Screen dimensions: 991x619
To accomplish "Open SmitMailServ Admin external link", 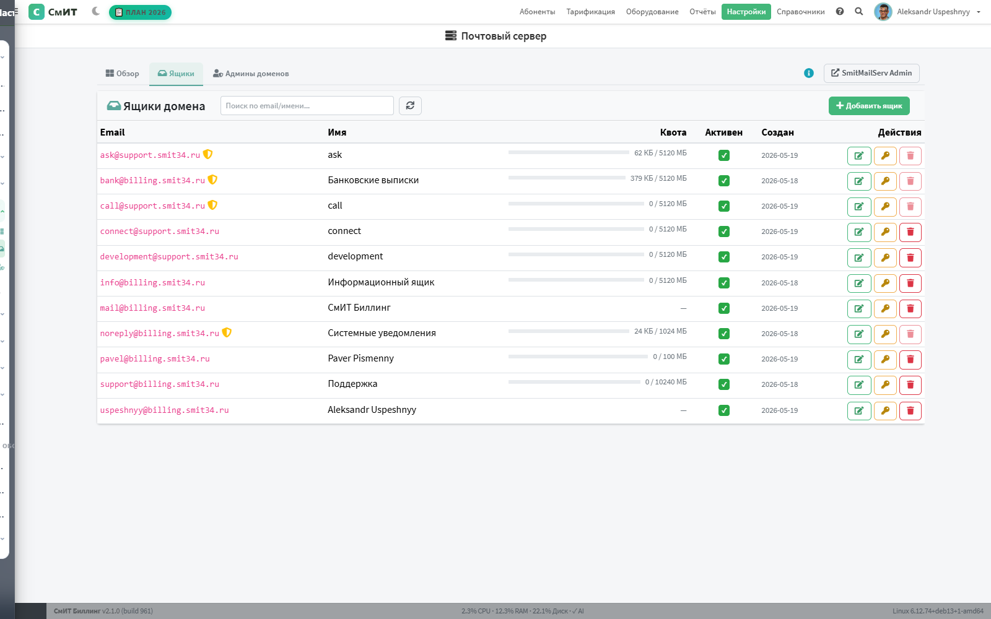I will pos(871,73).
